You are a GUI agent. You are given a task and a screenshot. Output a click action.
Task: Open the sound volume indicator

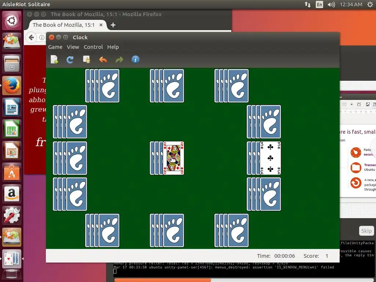(x=331, y=4)
